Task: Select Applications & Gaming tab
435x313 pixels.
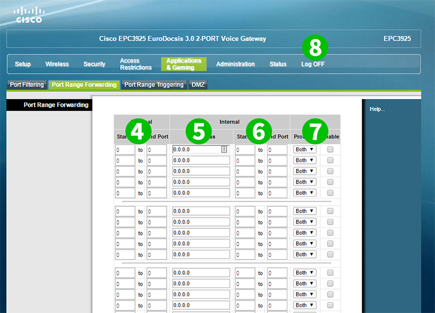Action: (183, 64)
